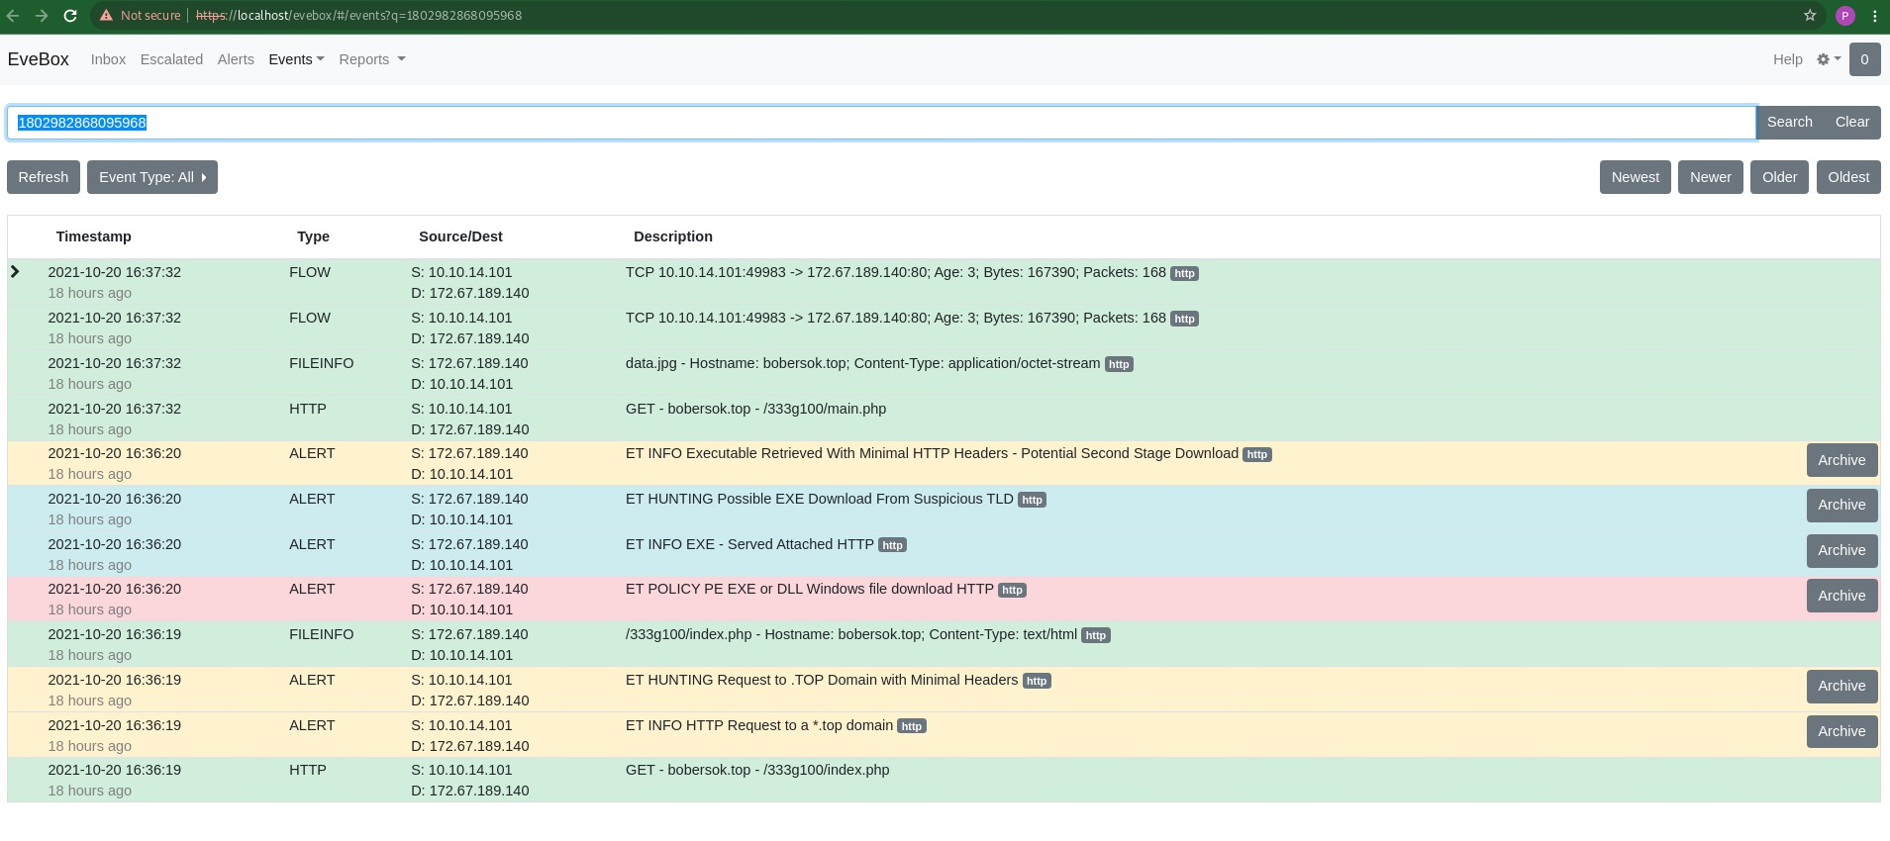Open GET bobersok.top /333g100/main.php event

pyautogui.click(x=755, y=409)
